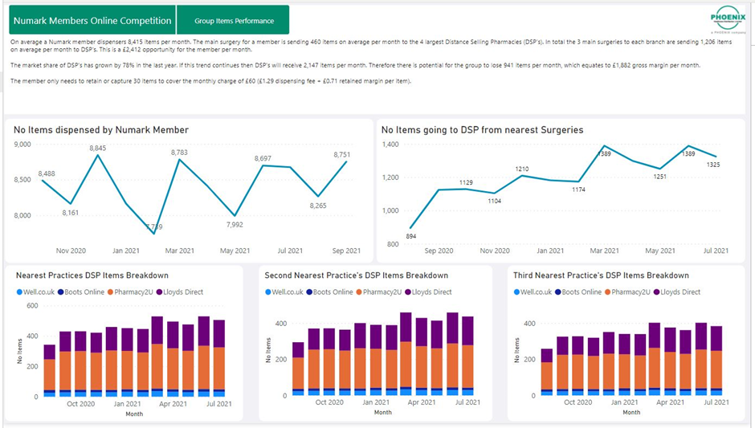
Task: Click the 8,265 data label
Action: [318, 206]
